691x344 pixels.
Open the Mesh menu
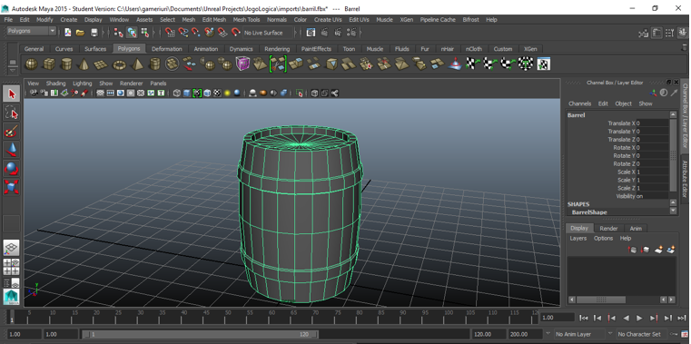[189, 20]
